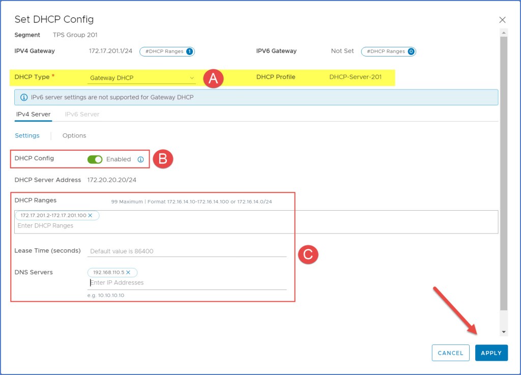
Task: Remove the 172.17.201.2-172.17.201.100 DHCP range chip
Action: tap(90, 216)
